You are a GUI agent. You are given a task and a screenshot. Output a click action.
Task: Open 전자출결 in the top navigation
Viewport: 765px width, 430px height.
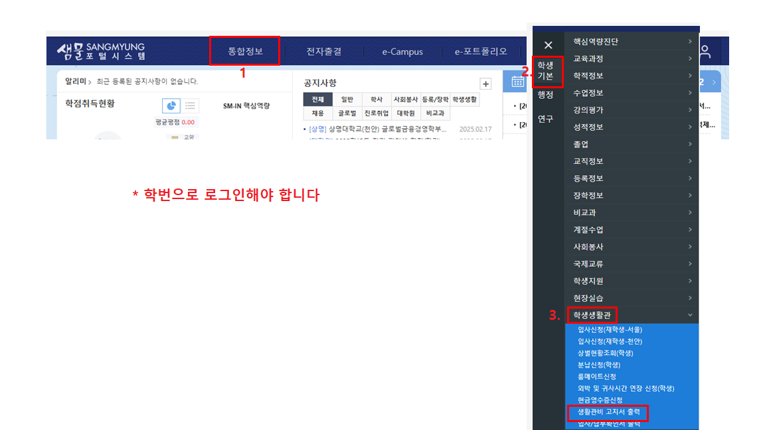(x=324, y=51)
